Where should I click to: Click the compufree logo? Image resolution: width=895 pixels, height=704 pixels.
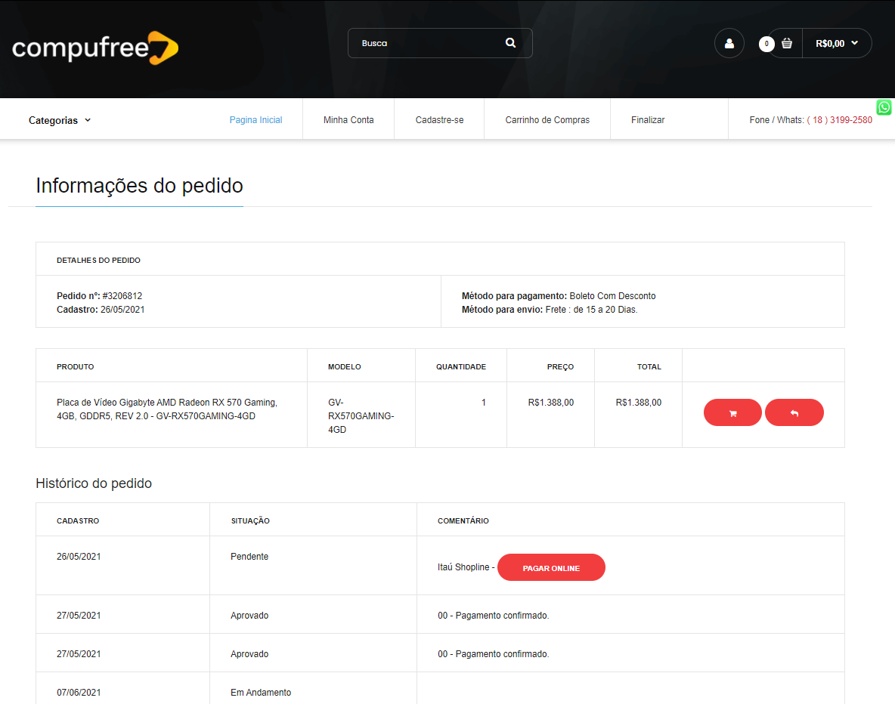tap(94, 48)
